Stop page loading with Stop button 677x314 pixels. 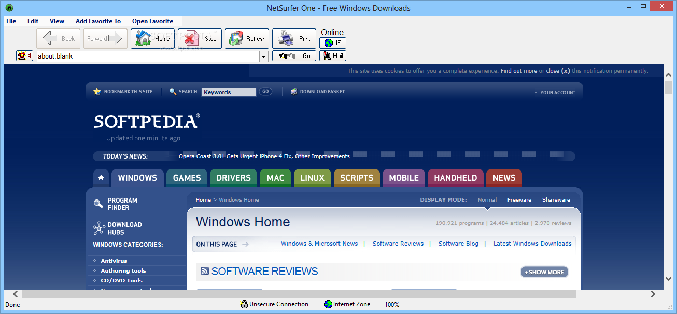tap(200, 39)
